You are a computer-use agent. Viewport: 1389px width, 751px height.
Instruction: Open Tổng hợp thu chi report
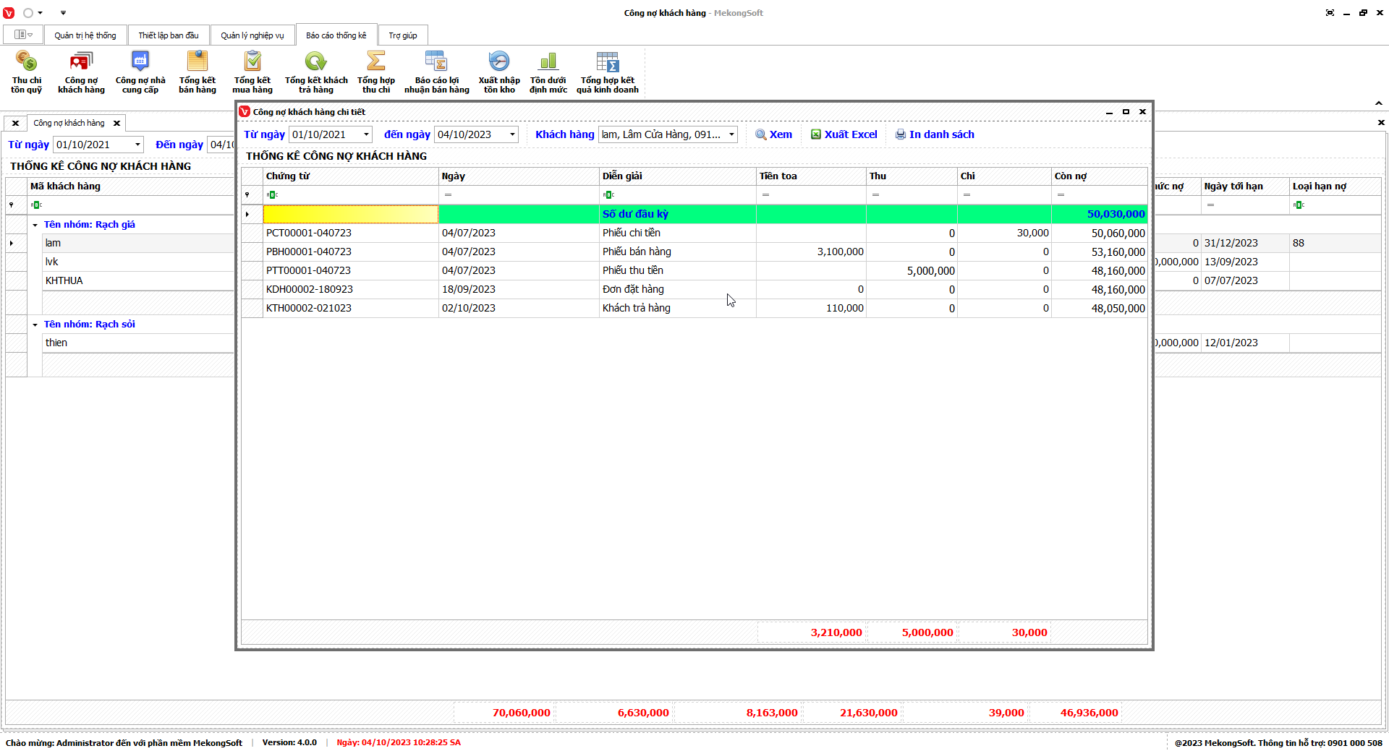point(375,72)
